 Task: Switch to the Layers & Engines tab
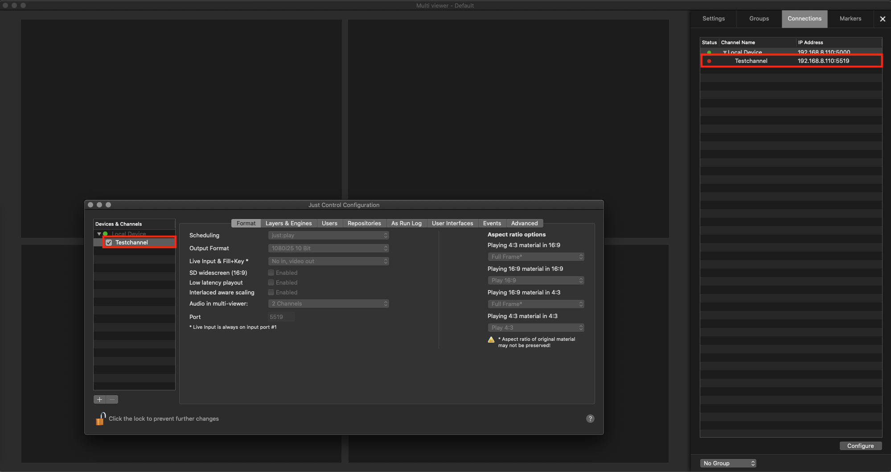click(288, 224)
